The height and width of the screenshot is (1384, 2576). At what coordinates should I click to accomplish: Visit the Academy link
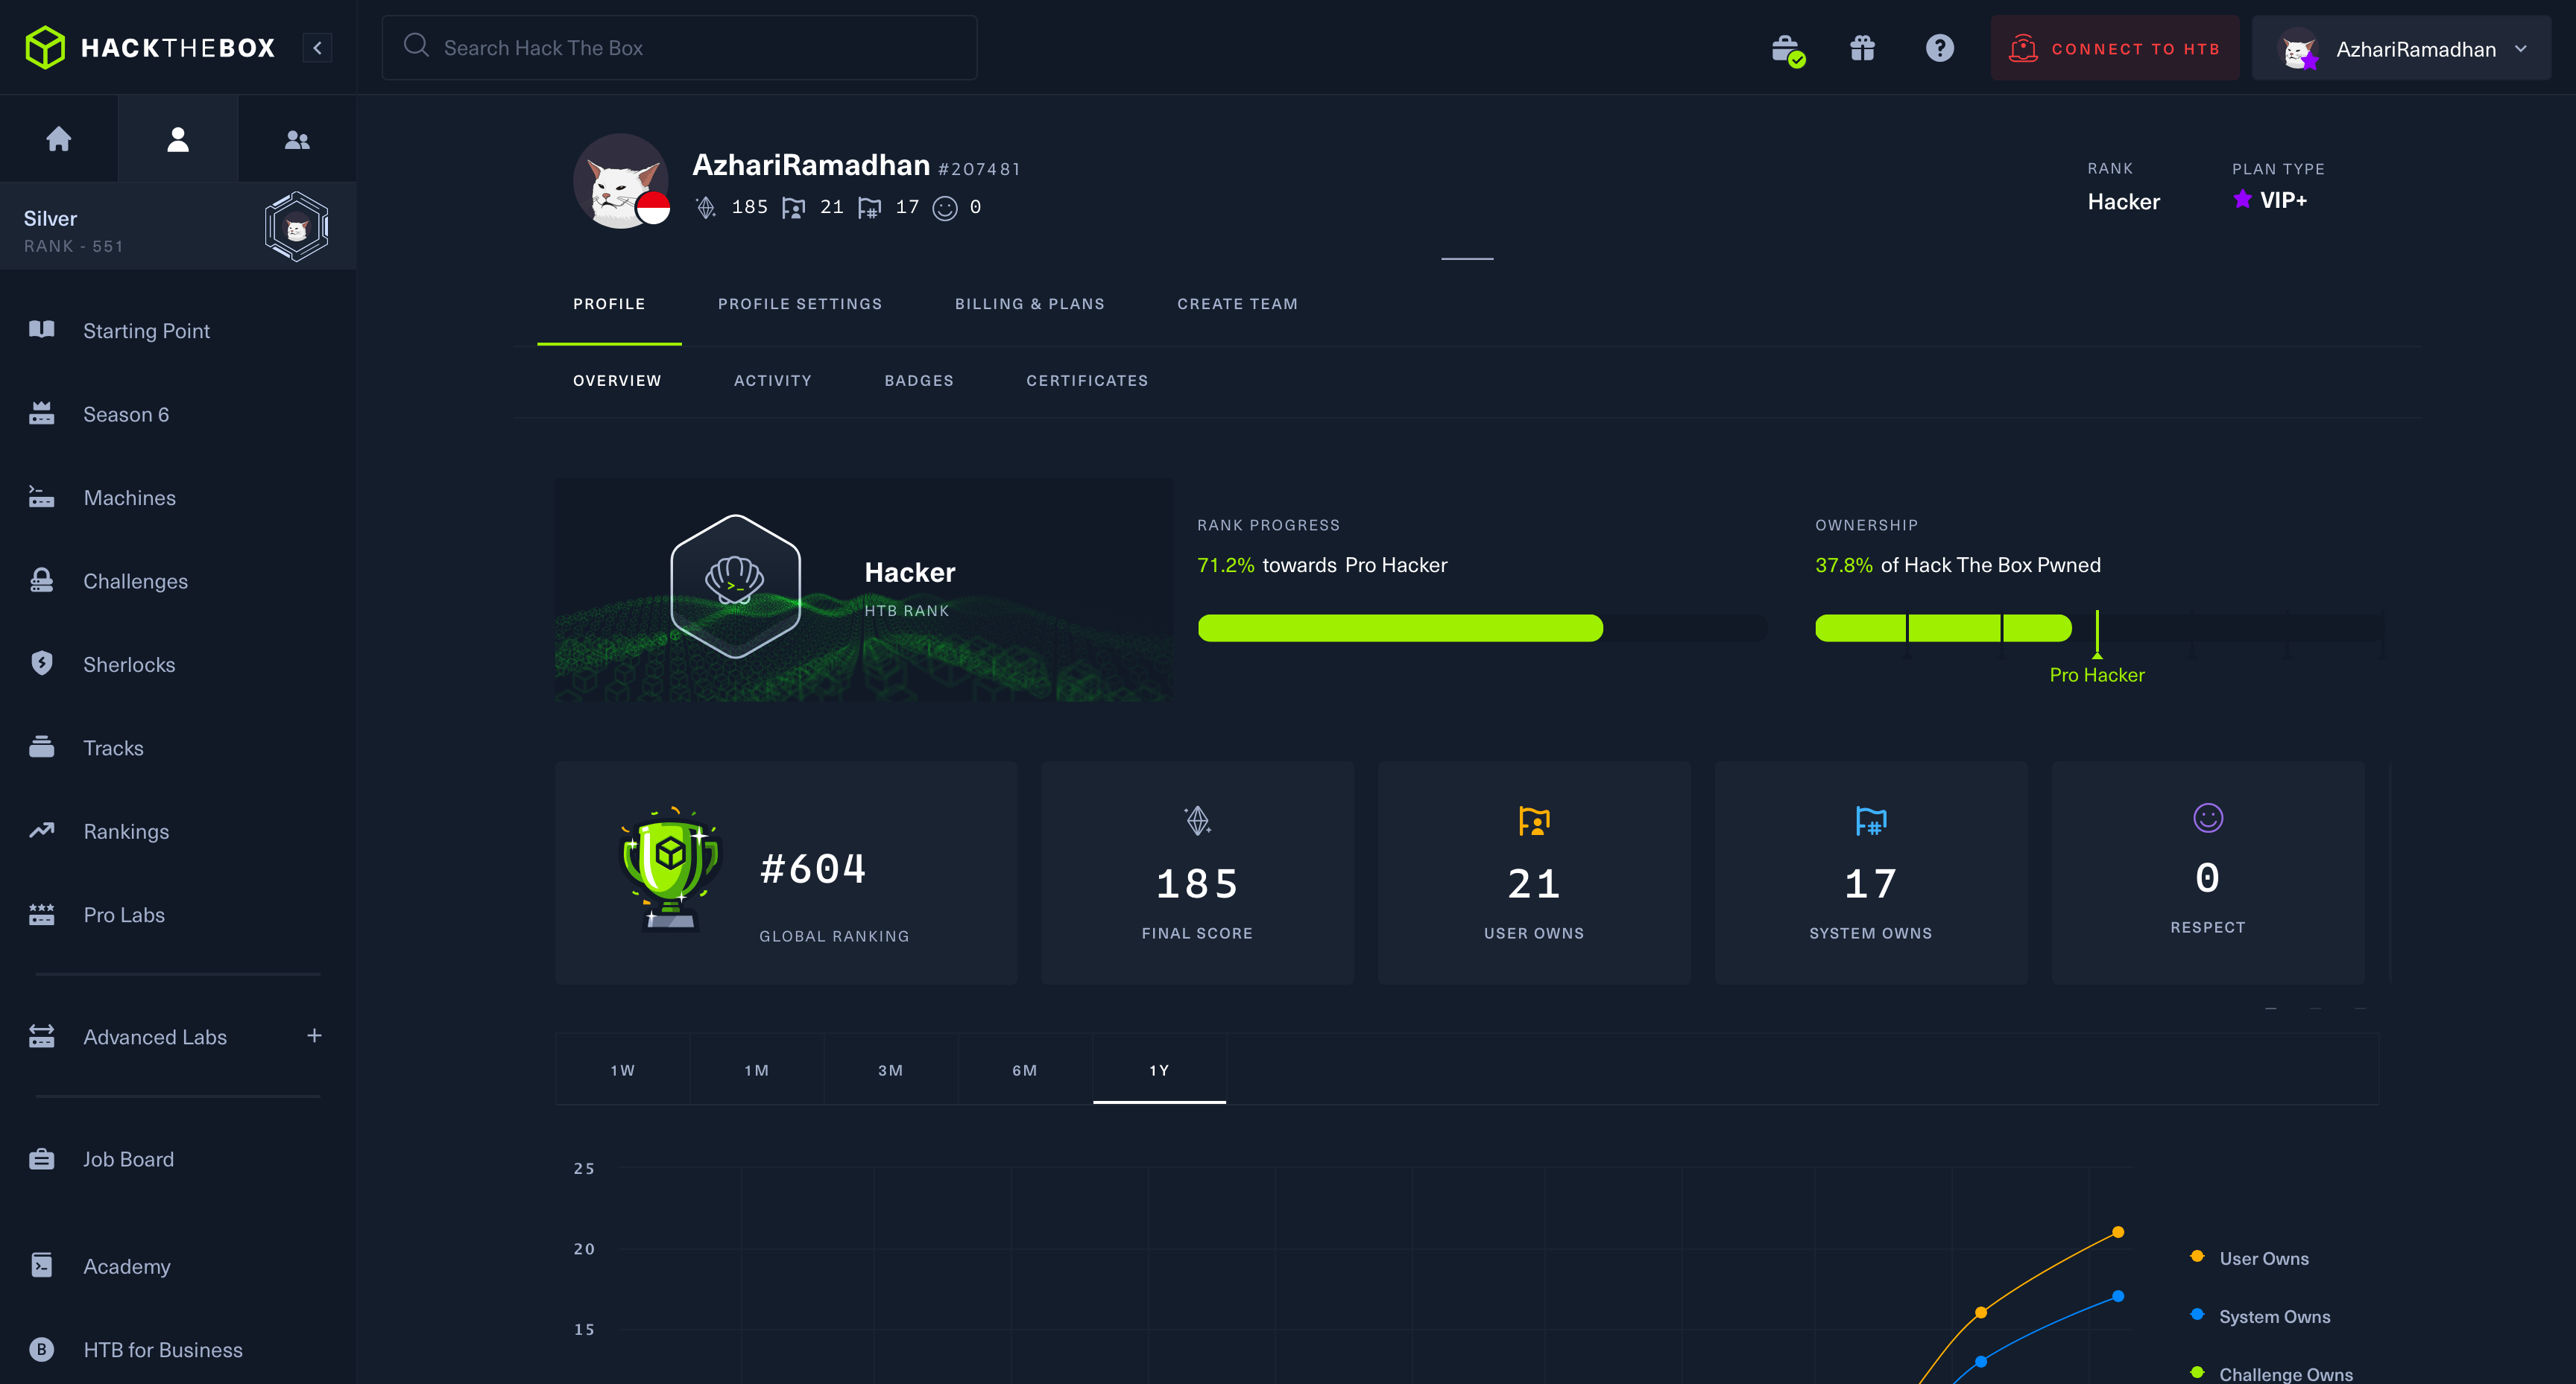127,1266
